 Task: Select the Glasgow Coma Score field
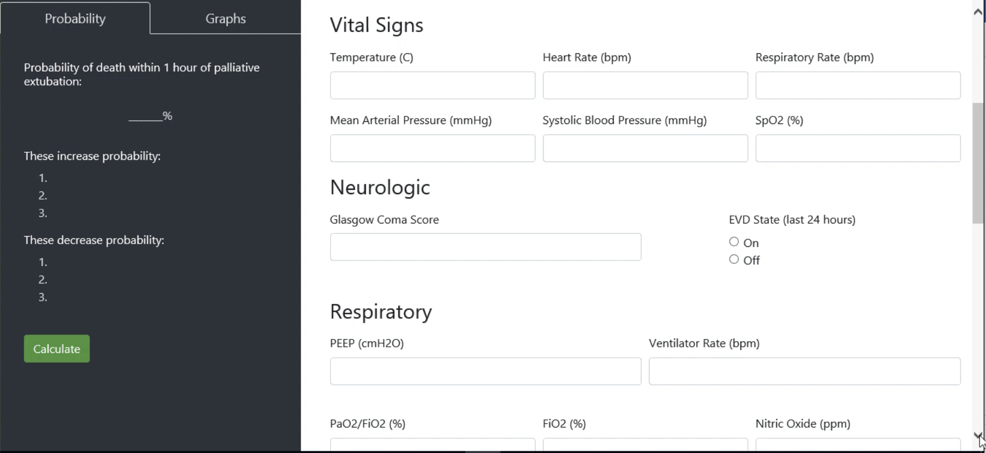click(x=485, y=247)
